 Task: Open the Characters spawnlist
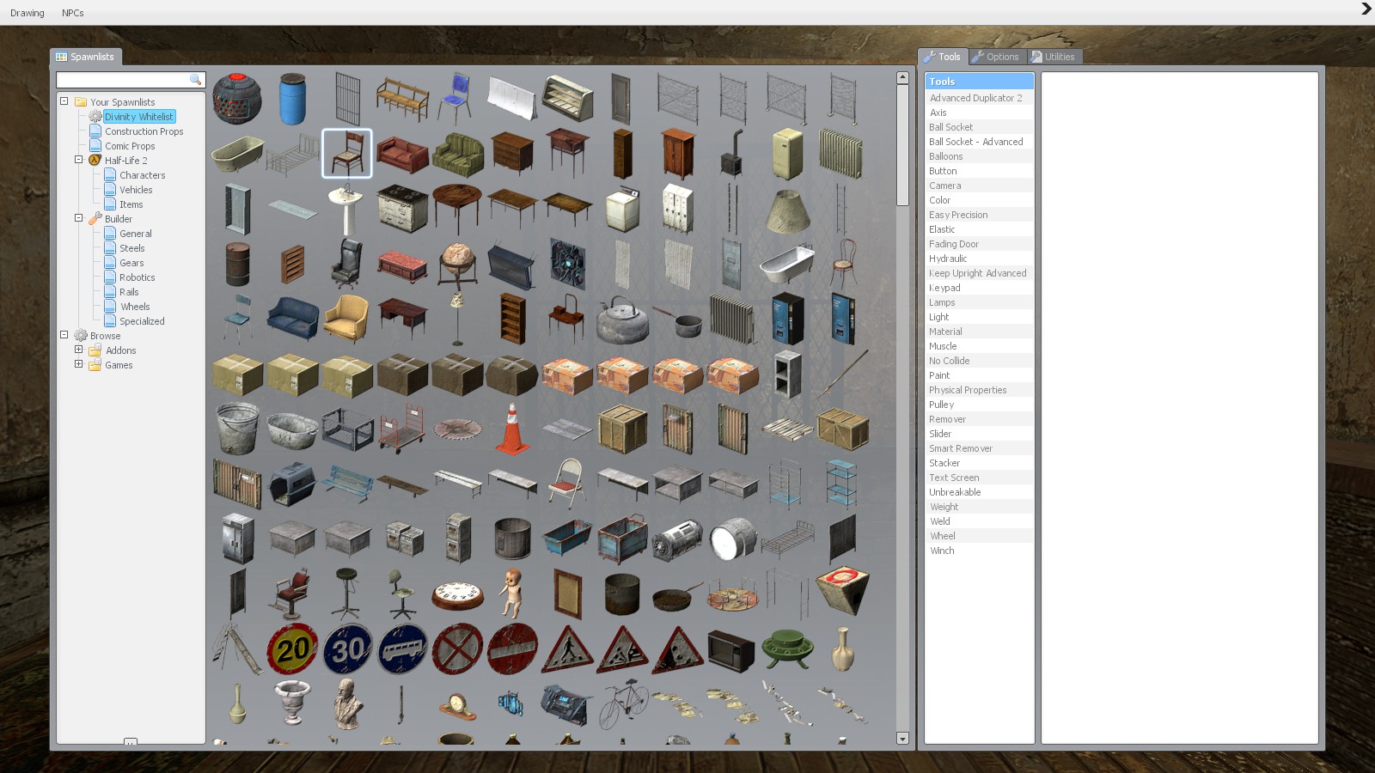tap(142, 175)
